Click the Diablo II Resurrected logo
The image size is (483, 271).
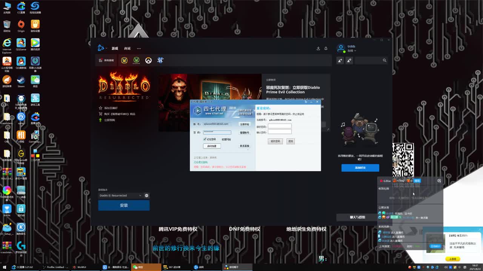(x=124, y=86)
